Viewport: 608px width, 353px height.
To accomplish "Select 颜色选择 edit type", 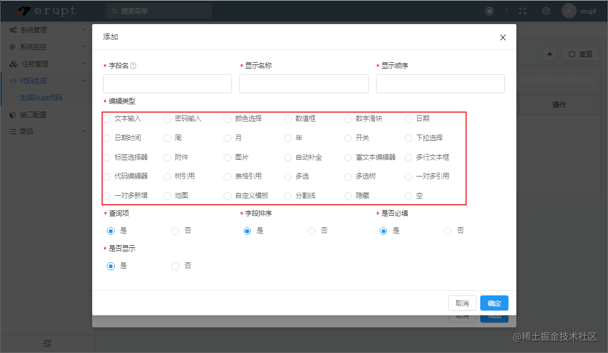I will click(x=228, y=119).
